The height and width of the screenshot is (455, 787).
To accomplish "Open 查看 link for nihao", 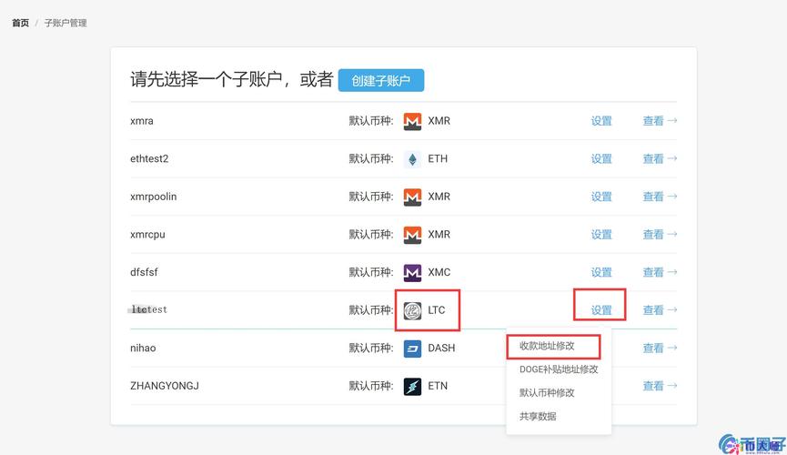I will (660, 348).
